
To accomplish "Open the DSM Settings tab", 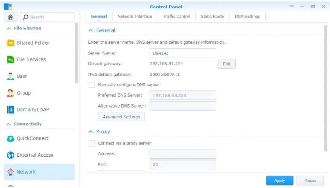I will coord(247,16).
